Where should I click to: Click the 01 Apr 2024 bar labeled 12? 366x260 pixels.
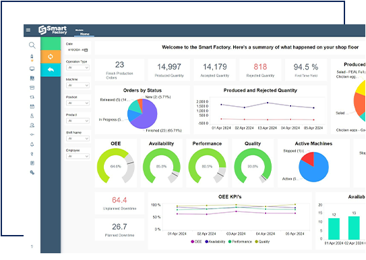334,229
